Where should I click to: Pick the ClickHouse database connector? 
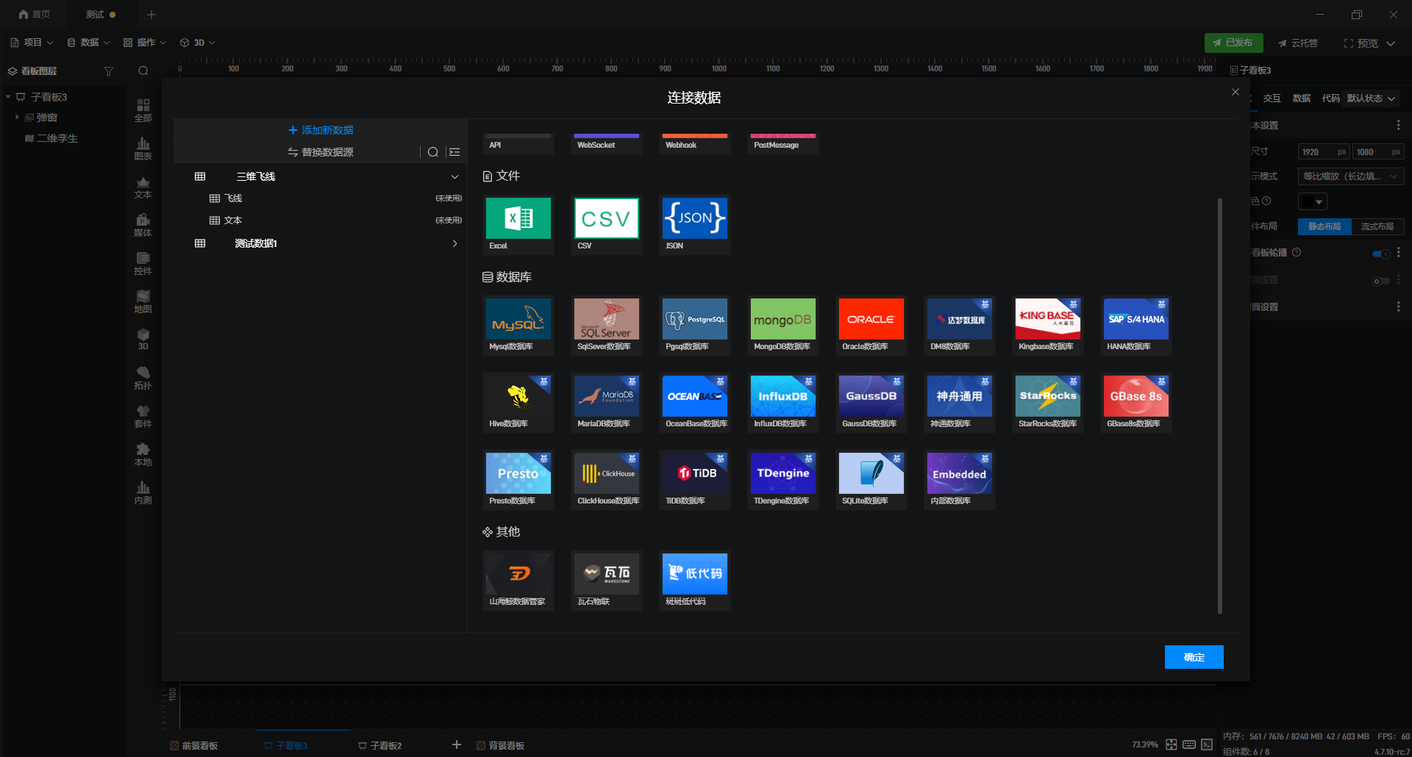click(x=606, y=479)
